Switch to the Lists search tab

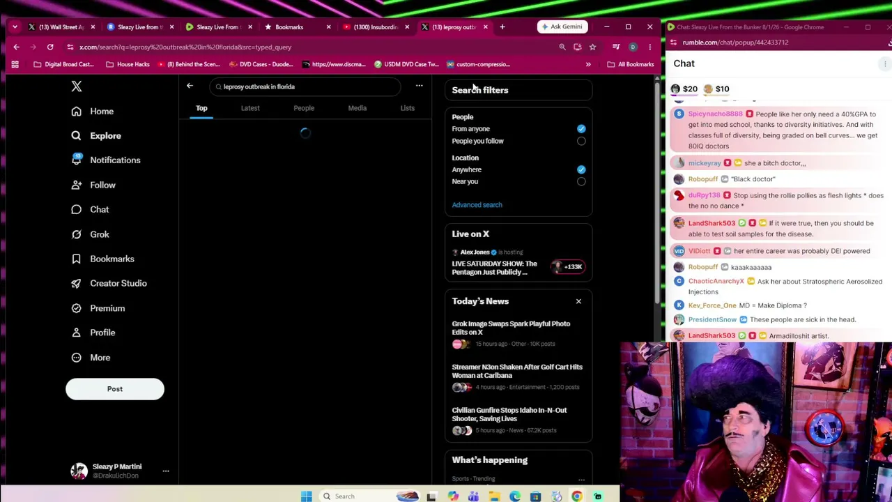(x=408, y=108)
